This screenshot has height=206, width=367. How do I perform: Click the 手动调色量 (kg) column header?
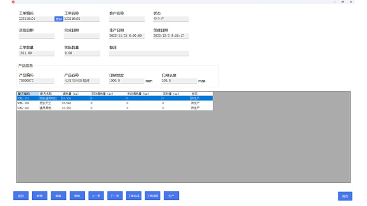point(144,93)
